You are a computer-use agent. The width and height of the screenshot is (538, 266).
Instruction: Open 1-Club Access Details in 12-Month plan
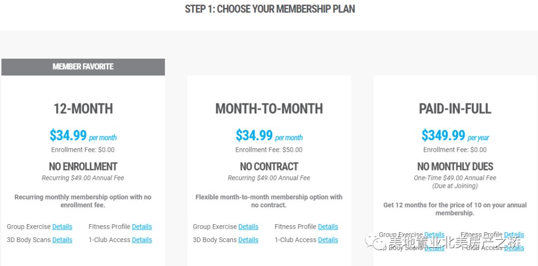pos(141,240)
